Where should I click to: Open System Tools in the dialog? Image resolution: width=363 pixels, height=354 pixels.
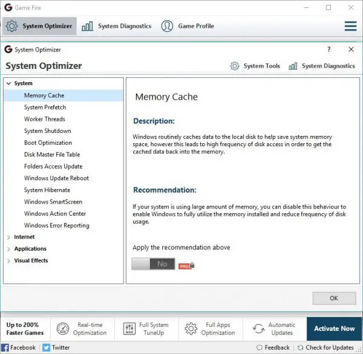[x=255, y=66]
